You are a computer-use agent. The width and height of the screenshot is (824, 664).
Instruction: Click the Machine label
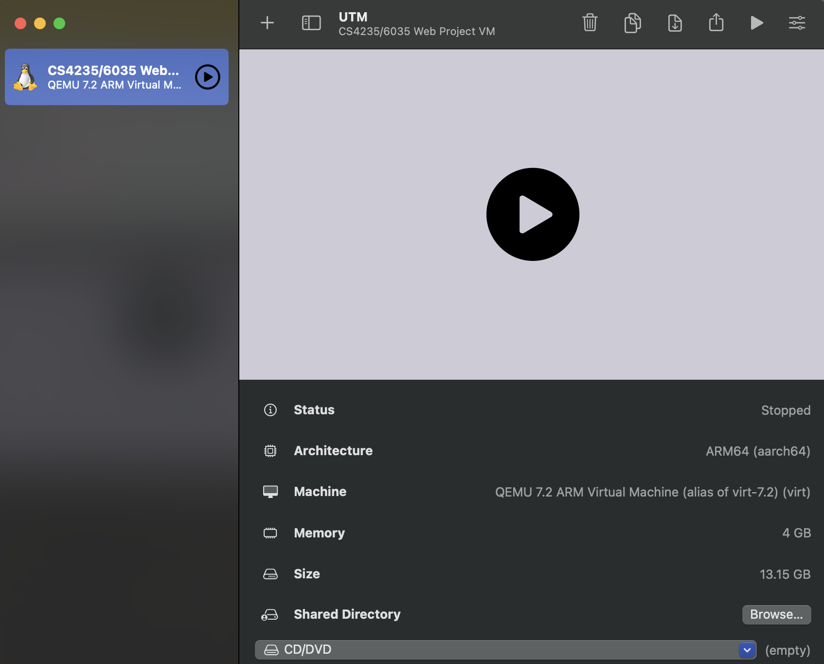coord(320,492)
